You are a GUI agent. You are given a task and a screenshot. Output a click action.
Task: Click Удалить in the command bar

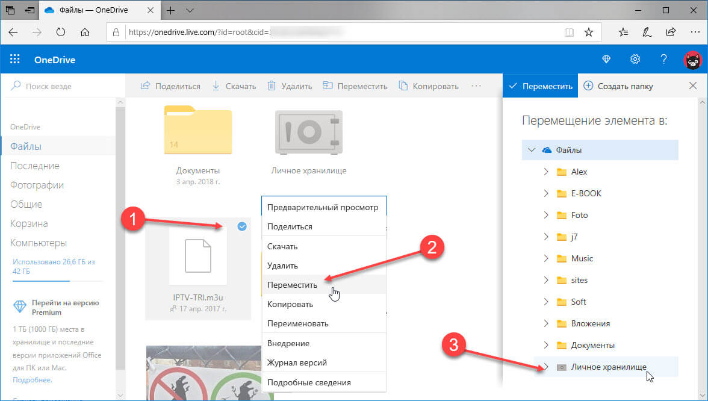290,85
